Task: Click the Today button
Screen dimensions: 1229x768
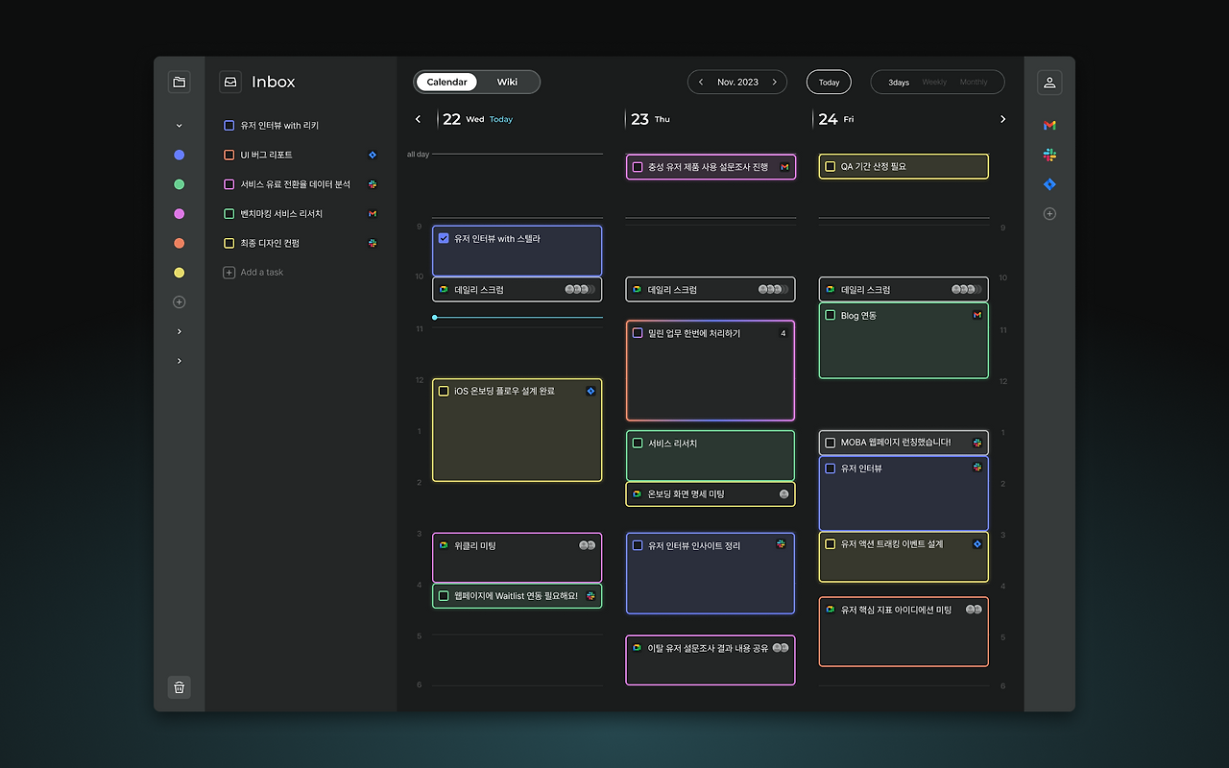Action: tap(829, 83)
